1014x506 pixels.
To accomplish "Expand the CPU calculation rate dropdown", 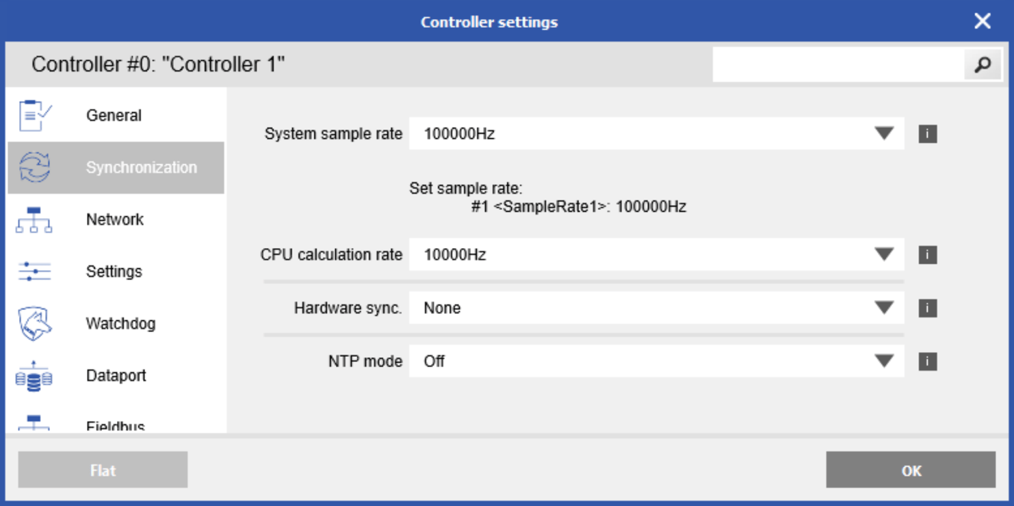I will (885, 254).
